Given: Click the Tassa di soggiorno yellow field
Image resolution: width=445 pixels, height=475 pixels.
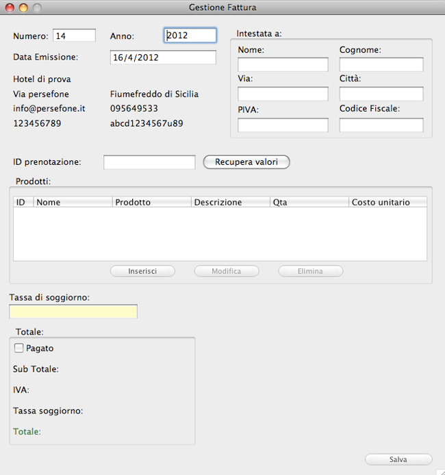Looking at the screenshot, I should point(73,311).
